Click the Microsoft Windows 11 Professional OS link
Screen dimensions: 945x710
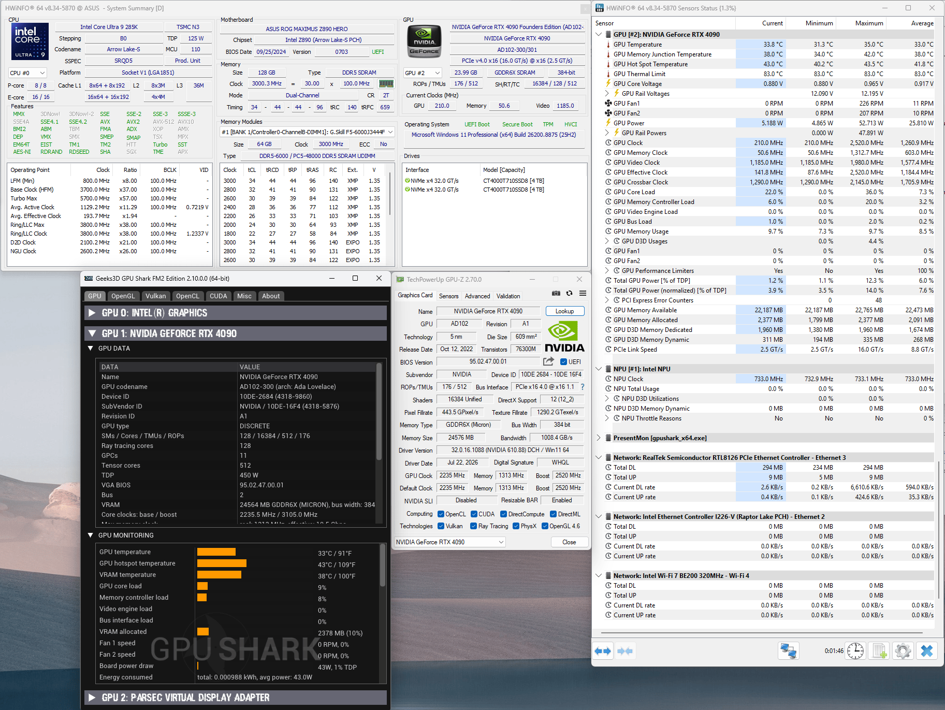(493, 135)
